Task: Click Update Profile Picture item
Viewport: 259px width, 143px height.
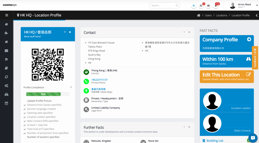Action: pyautogui.click(x=39, y=101)
